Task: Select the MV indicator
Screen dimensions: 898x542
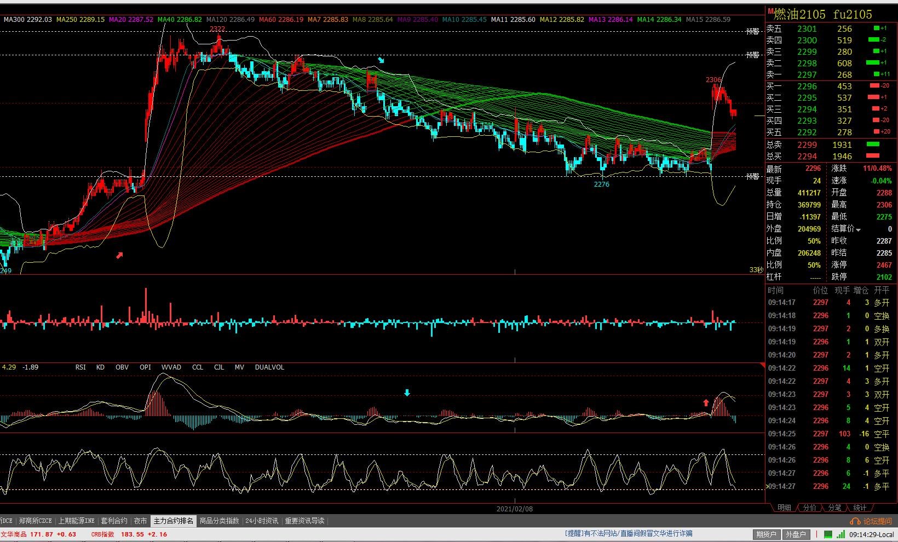Action: pos(239,367)
